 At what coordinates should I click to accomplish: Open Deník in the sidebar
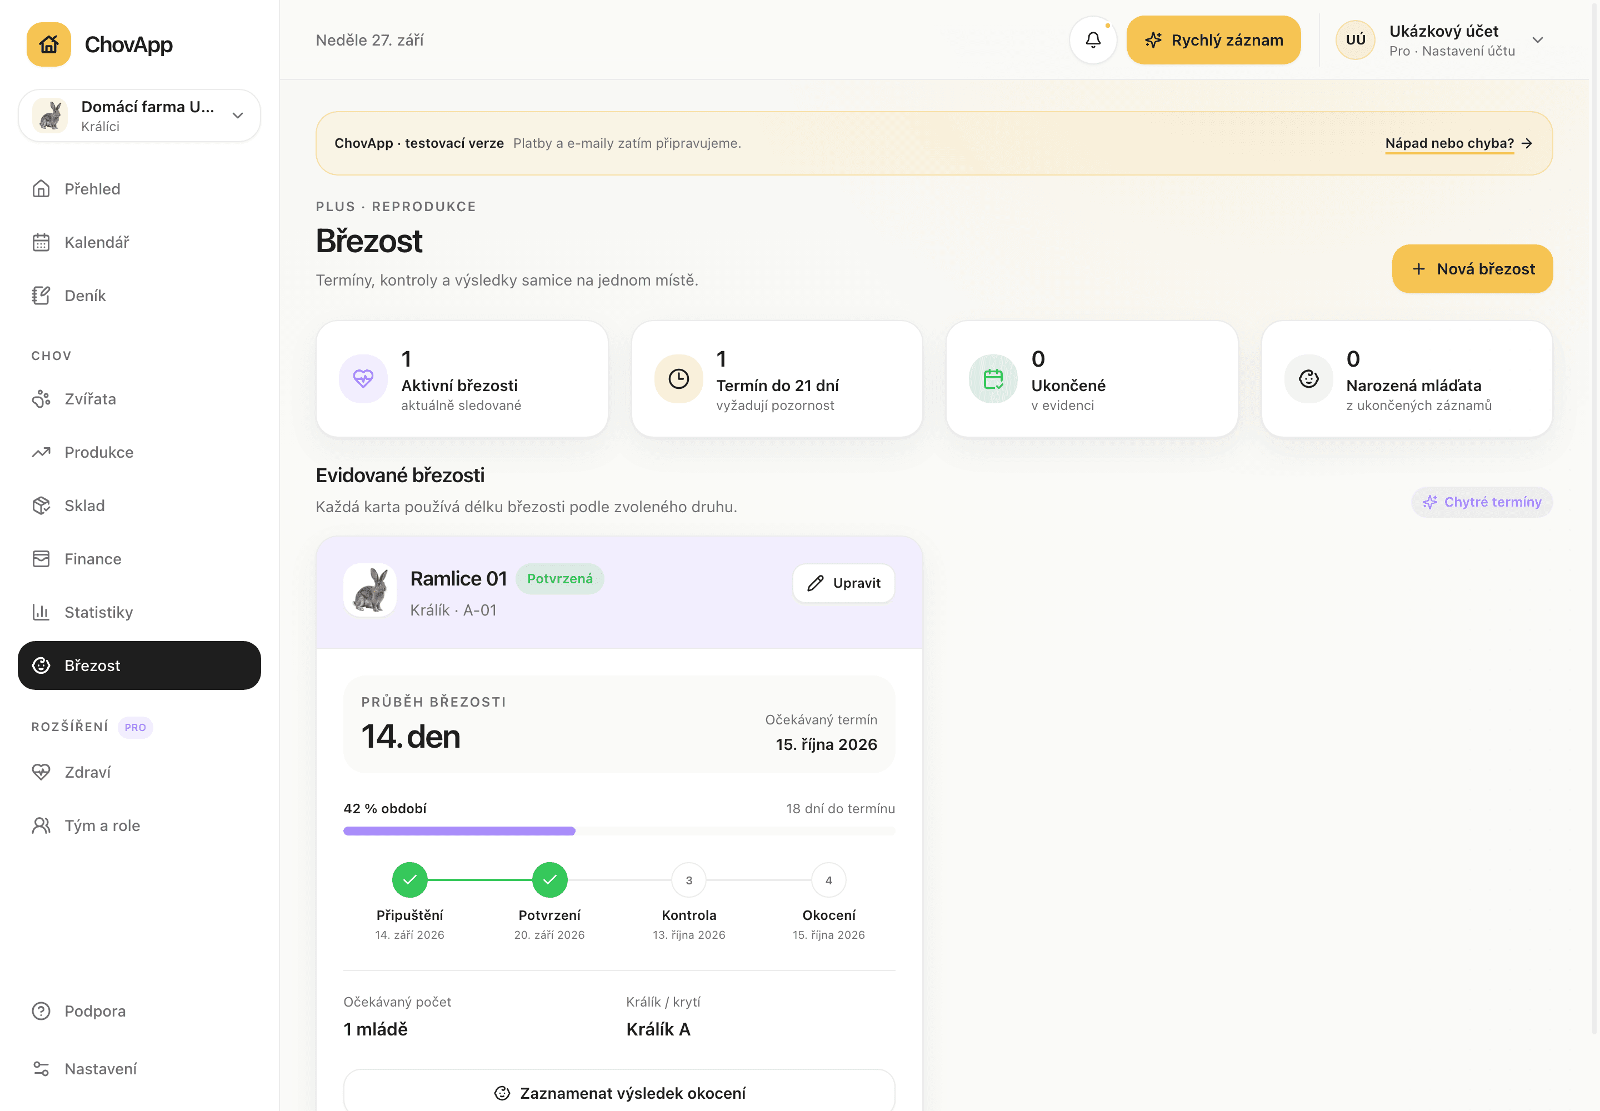pyautogui.click(x=139, y=296)
